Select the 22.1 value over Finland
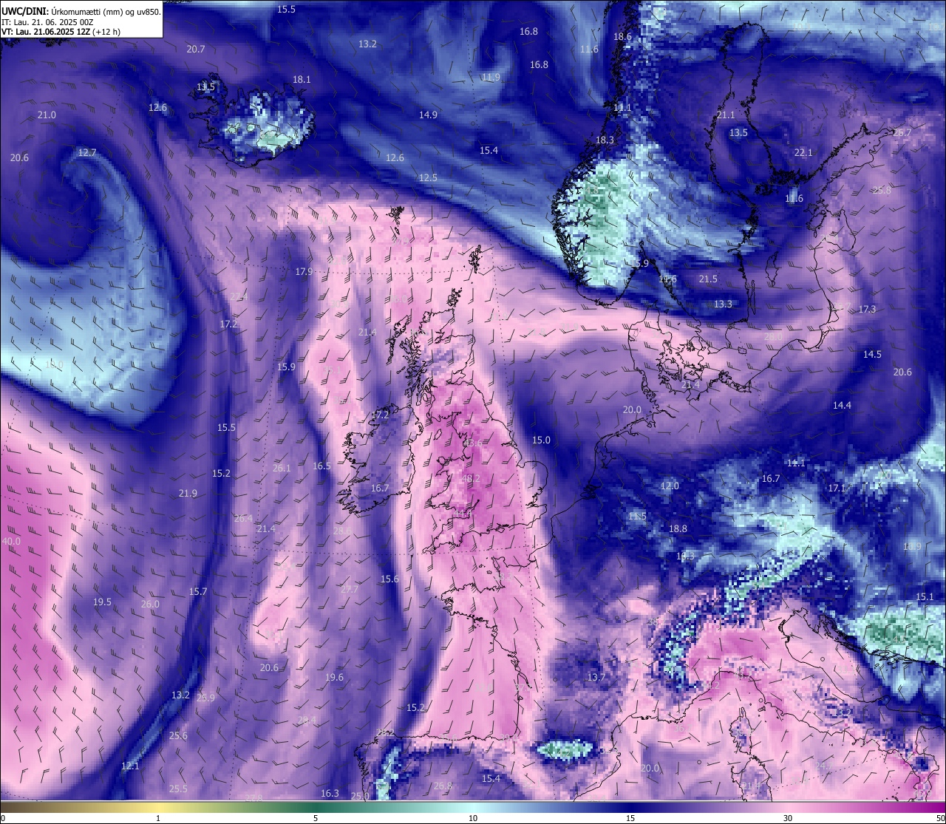Viewport: 946px width, 824px height. [x=803, y=152]
